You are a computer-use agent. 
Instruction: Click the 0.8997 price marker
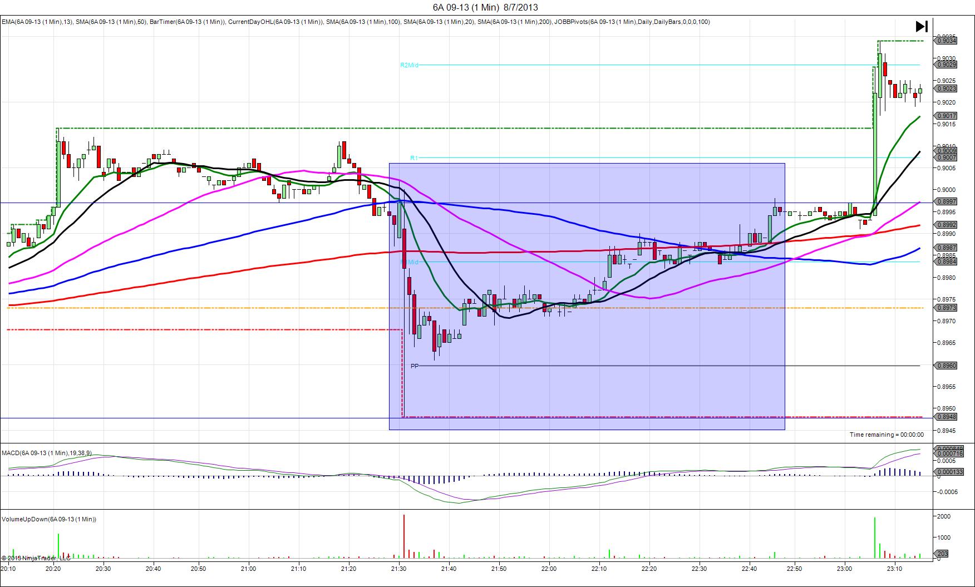coord(946,201)
